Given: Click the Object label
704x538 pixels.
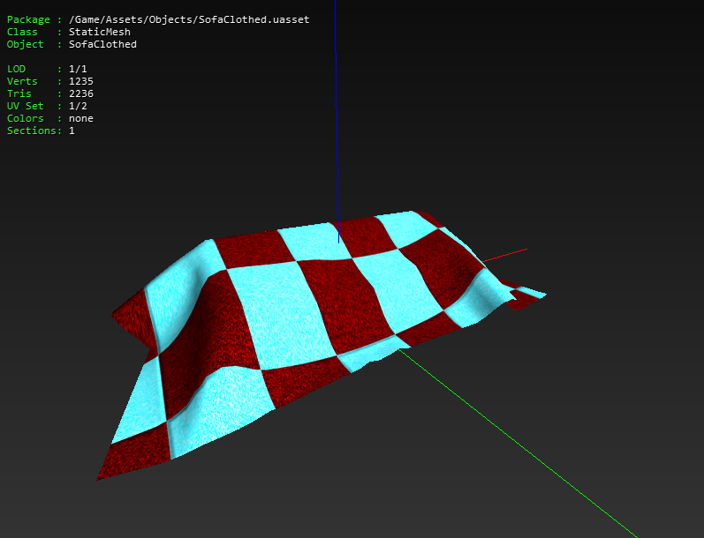Looking at the screenshot, I should pos(25,44).
